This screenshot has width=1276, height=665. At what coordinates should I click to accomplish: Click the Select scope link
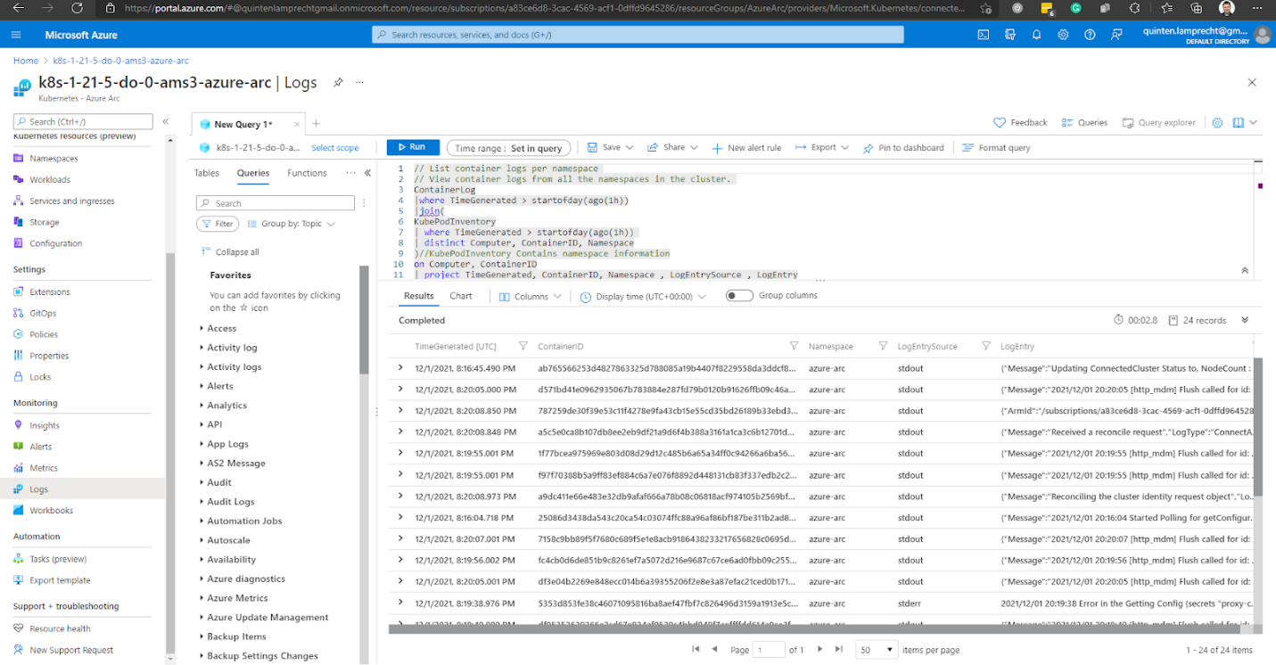(x=335, y=148)
